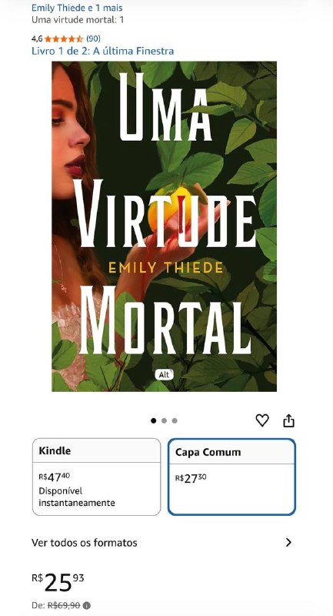This screenshot has height=616, width=333.
Task: Click the star rating icons
Action: pos(64,38)
